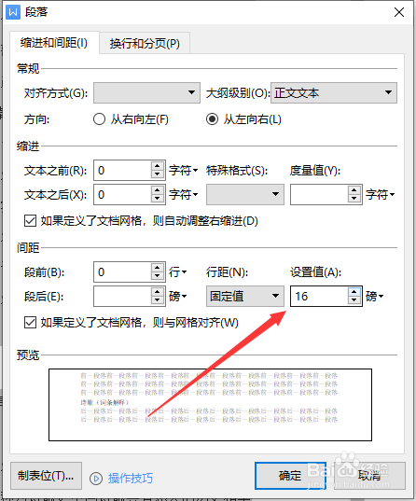Switch to the 缩进和间距 tab
Viewport: 416px width, 501px height.
pyautogui.click(x=54, y=43)
